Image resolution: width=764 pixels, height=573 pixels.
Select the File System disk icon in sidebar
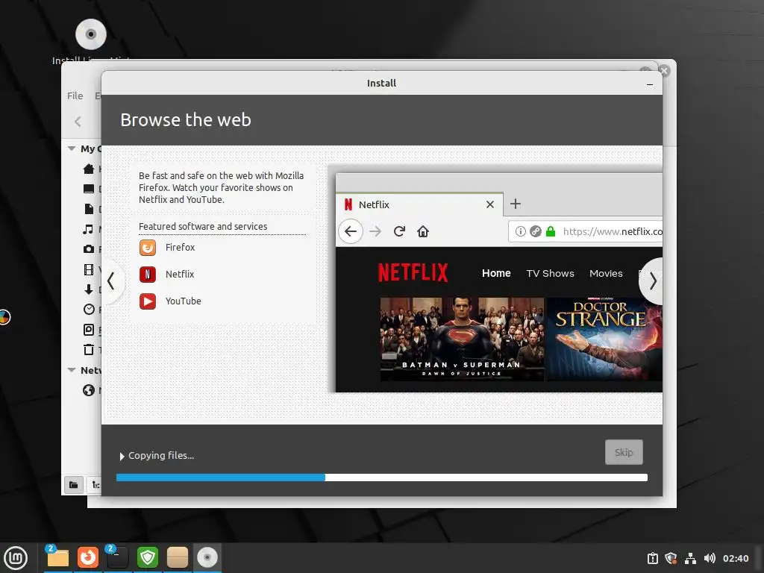pos(89,330)
